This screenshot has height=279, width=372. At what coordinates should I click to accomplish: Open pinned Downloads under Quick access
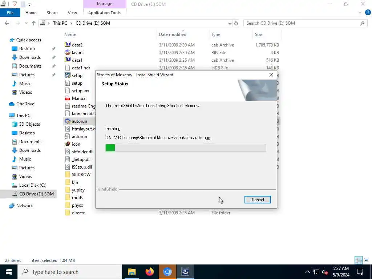(x=30, y=57)
